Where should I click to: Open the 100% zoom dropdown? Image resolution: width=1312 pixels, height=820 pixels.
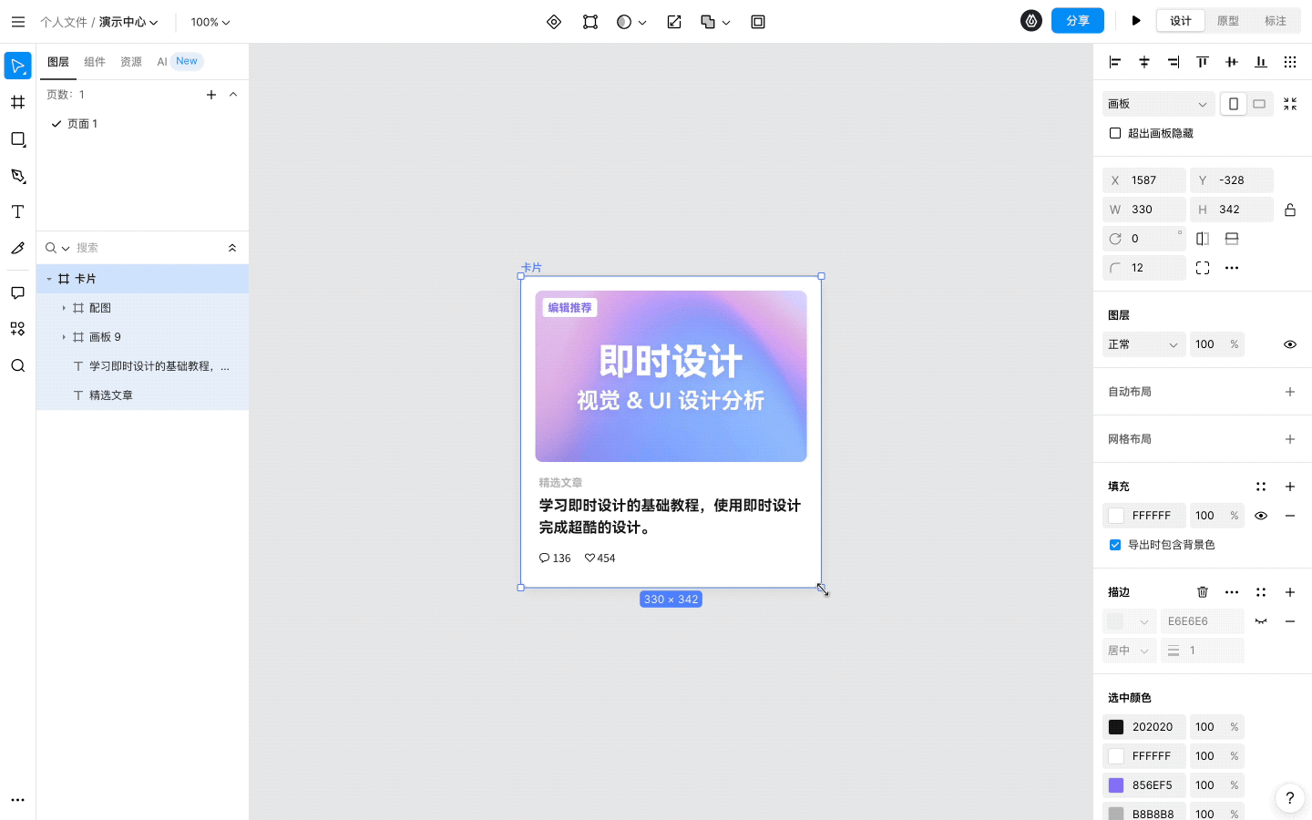coord(210,22)
